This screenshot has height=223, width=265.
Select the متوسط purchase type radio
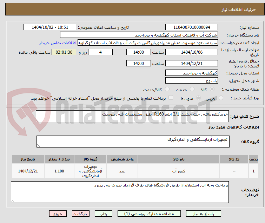[198, 98]
